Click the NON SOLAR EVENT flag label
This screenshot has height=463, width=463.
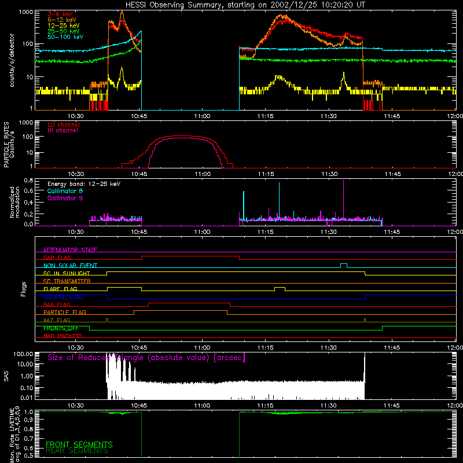pyautogui.click(x=70, y=266)
